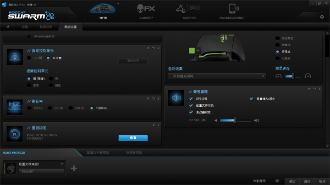Show info for reset settings panel
Image resolution: width=330 pixels, height=185 pixels.
(158, 125)
